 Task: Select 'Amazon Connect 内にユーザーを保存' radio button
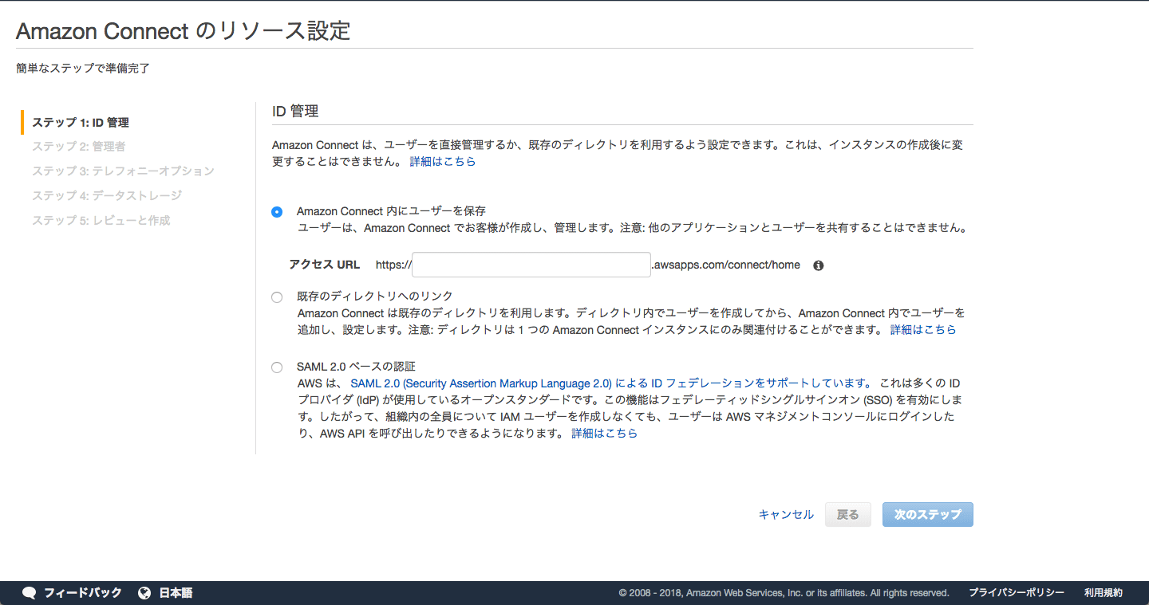[x=277, y=212]
